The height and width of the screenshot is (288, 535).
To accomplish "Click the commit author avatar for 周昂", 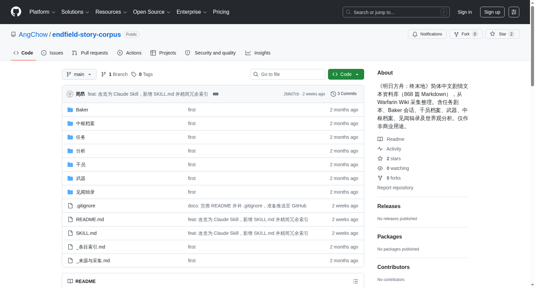I will pos(70,94).
